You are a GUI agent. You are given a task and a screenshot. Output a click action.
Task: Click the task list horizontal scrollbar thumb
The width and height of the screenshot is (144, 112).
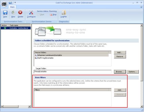(x=11, y=106)
